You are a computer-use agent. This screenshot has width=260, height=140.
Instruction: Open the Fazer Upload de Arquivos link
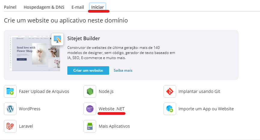pos(44,91)
